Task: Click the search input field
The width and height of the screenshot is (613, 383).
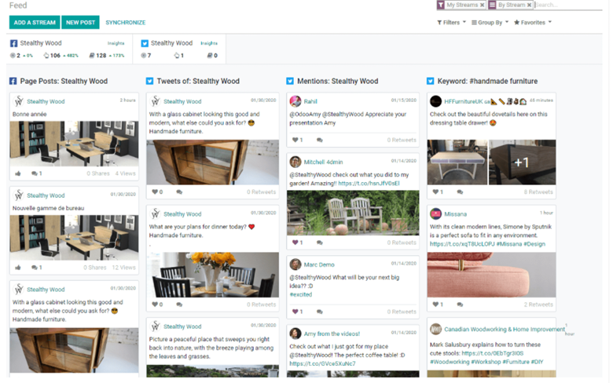Action: coord(569,5)
